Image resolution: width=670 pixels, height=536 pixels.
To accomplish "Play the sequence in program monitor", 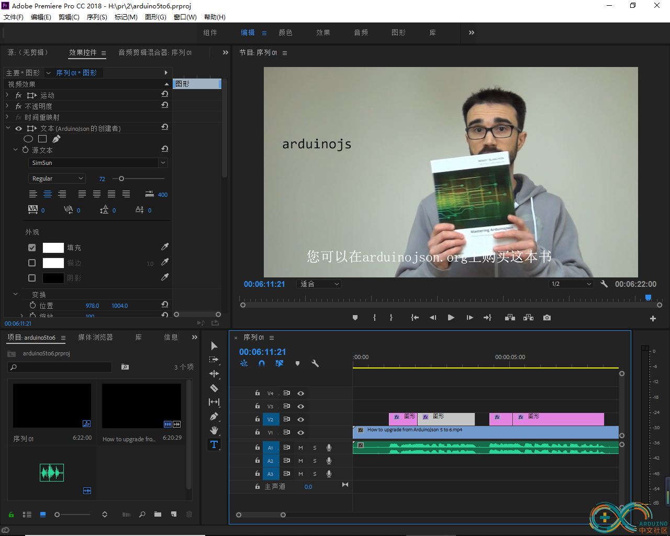I will (x=451, y=318).
